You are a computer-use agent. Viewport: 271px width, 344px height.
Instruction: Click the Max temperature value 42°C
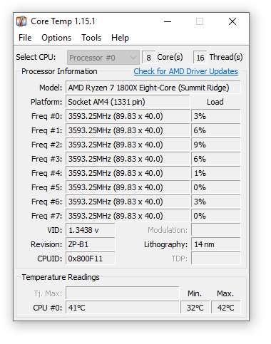(x=226, y=308)
